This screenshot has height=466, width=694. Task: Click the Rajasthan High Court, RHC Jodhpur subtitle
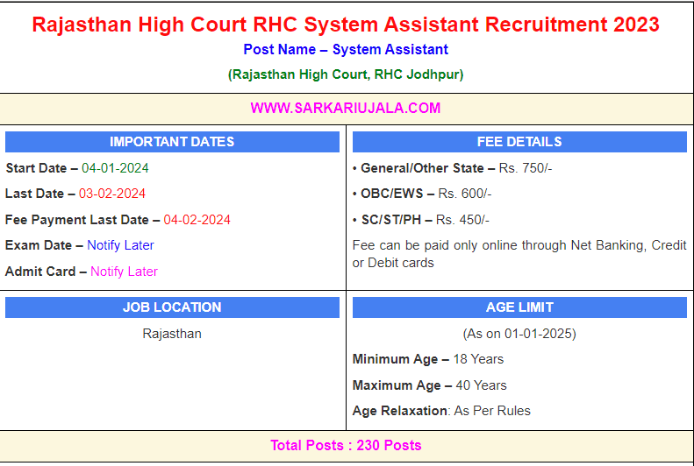pos(346,74)
